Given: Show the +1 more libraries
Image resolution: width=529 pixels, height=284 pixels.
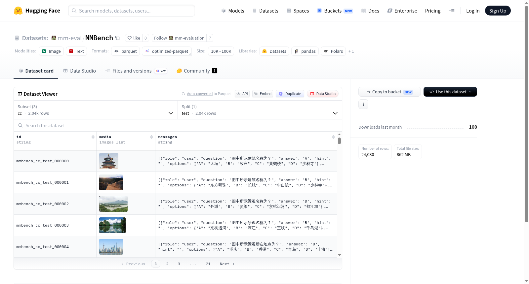Looking at the screenshot, I should (351, 51).
